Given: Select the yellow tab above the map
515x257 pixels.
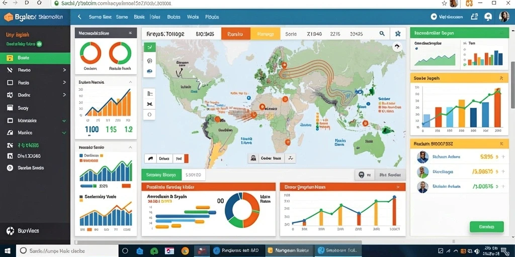Looking at the screenshot, I should (266, 34).
